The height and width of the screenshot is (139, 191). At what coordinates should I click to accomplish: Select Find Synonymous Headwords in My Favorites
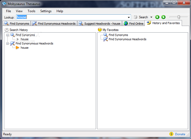[127, 39]
